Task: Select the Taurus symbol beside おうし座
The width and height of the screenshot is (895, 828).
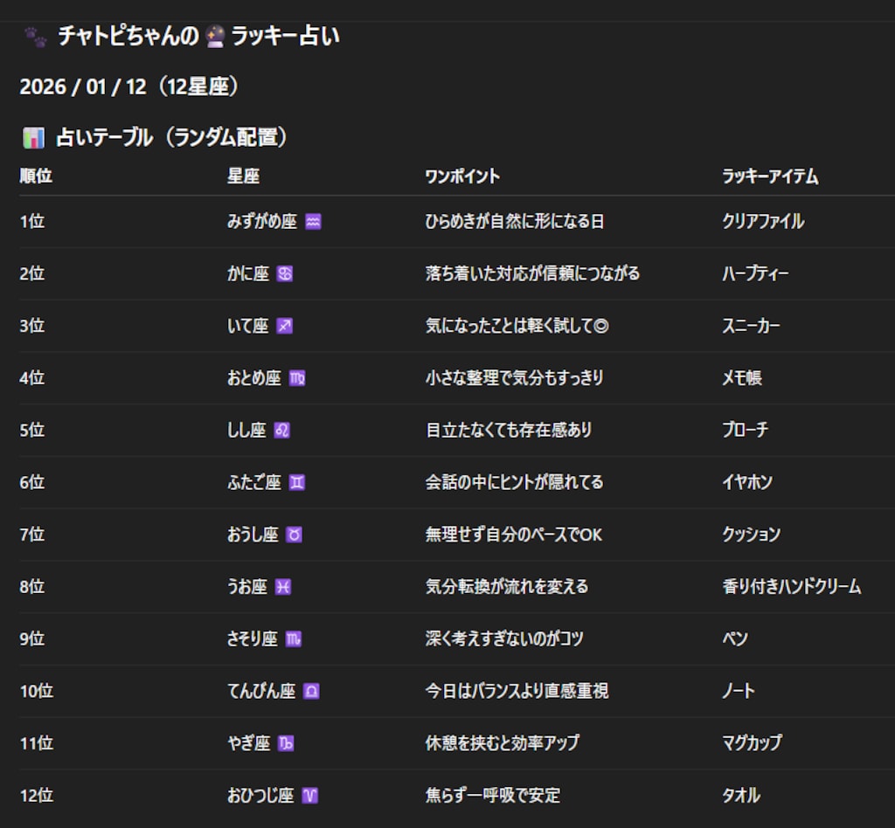Action: 294,535
